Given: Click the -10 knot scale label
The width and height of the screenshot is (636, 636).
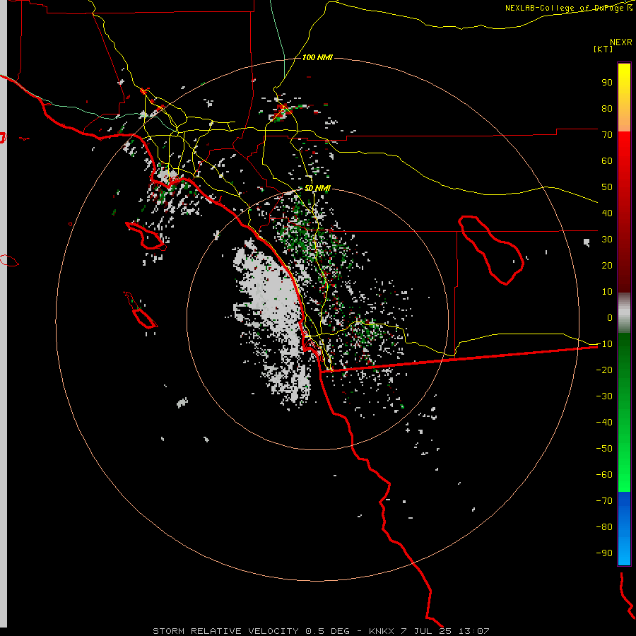Looking at the screenshot, I should pos(604,344).
